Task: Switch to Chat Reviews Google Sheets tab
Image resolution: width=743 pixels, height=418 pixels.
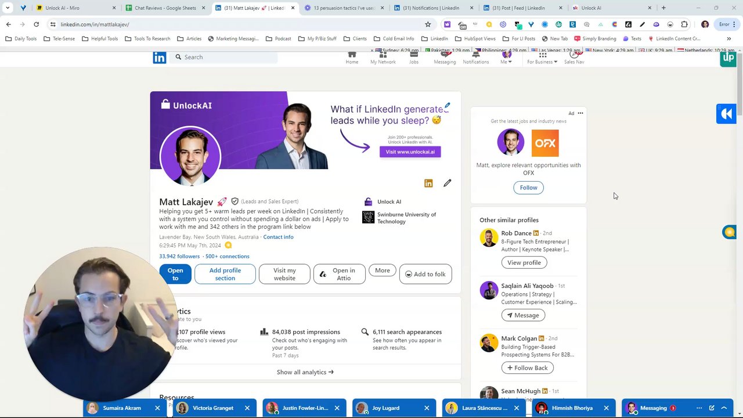Action: pyautogui.click(x=166, y=8)
